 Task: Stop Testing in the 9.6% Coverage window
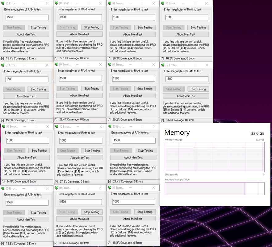tap(198, 89)
